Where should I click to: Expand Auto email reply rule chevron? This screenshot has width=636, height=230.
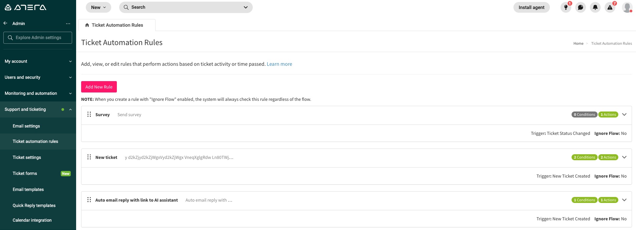point(624,200)
